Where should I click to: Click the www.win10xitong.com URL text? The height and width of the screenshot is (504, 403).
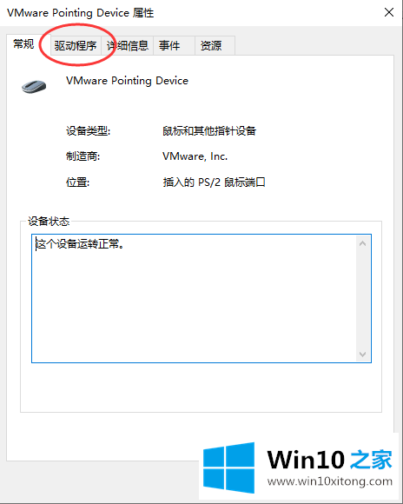point(330,481)
